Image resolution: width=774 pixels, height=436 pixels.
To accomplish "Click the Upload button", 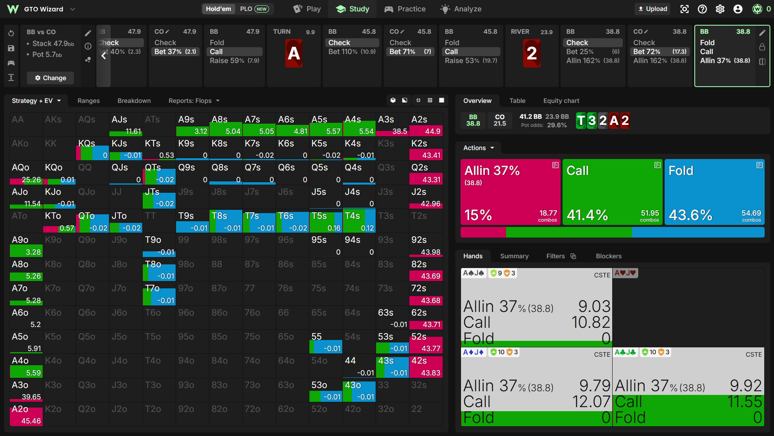I will point(653,9).
